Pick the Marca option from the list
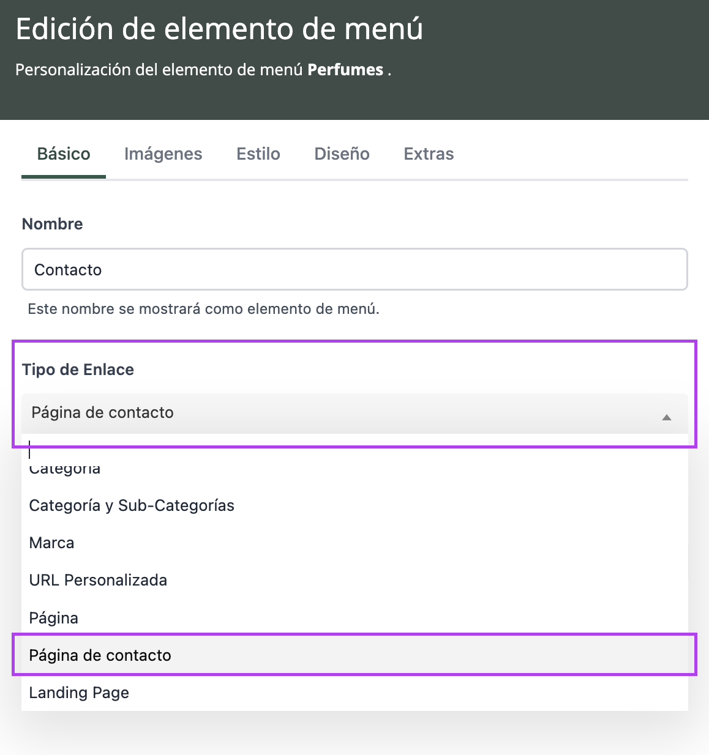Image resolution: width=709 pixels, height=755 pixels. [x=52, y=543]
